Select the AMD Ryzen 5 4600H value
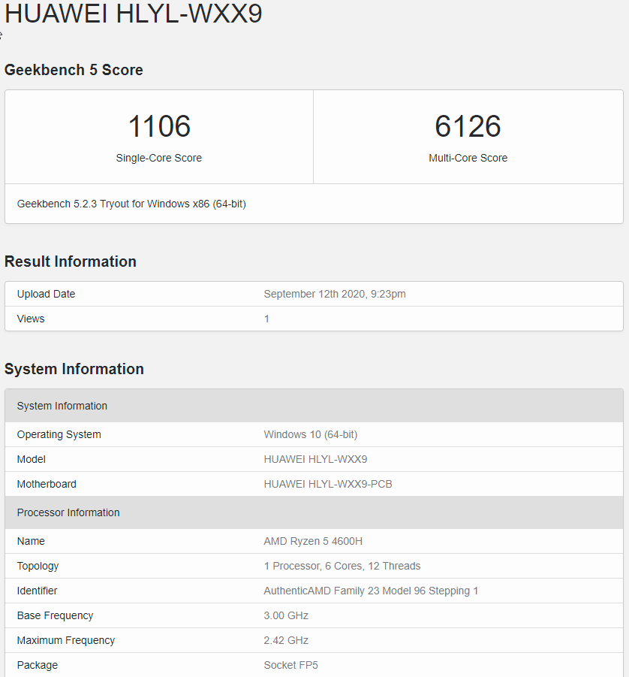This screenshot has width=629, height=677. click(313, 541)
